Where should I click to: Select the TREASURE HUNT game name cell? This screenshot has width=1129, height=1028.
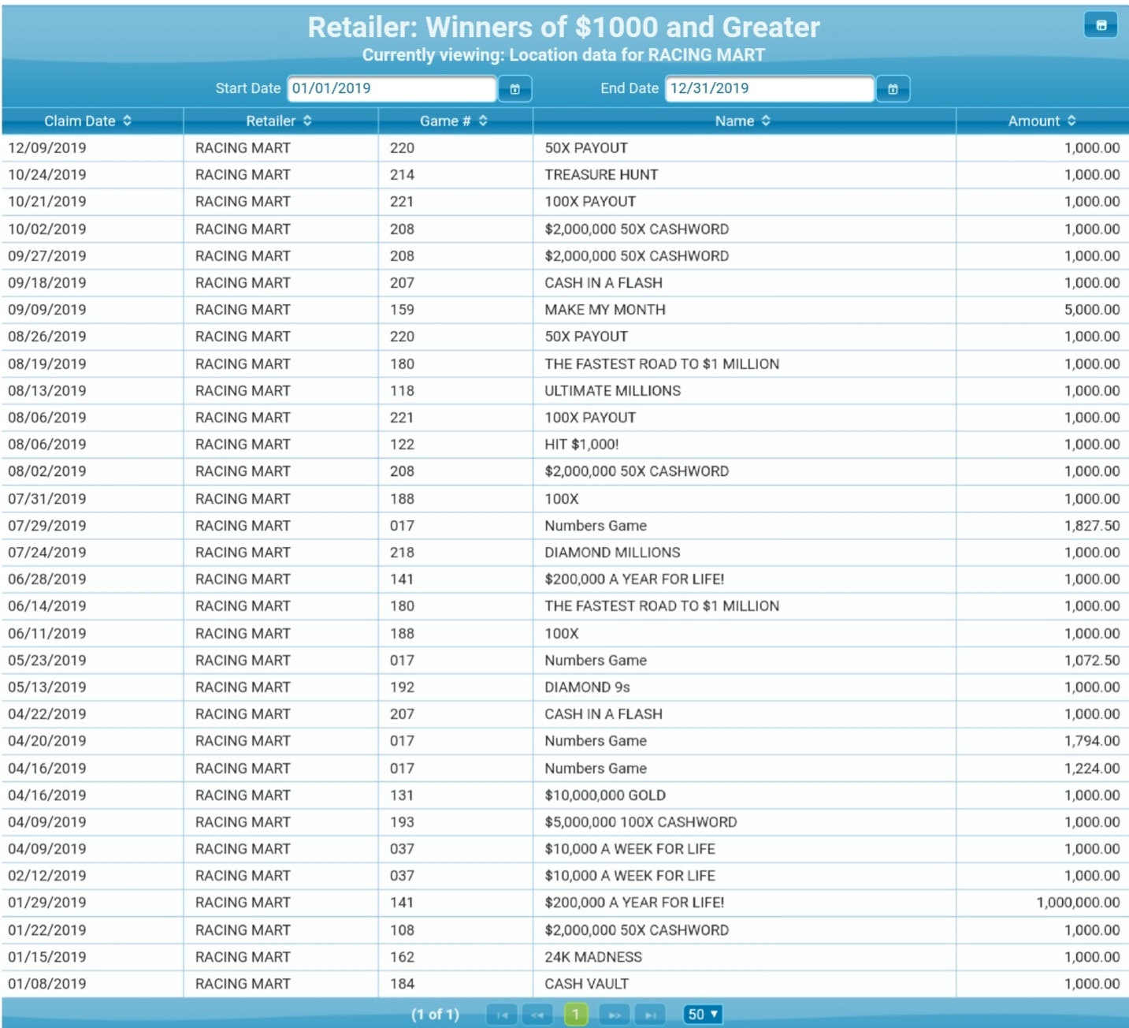(601, 175)
